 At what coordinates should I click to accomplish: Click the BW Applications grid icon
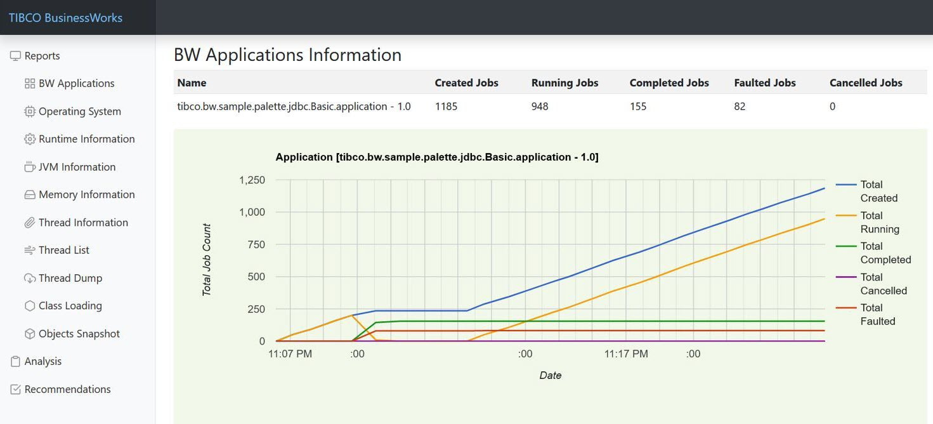click(x=30, y=84)
